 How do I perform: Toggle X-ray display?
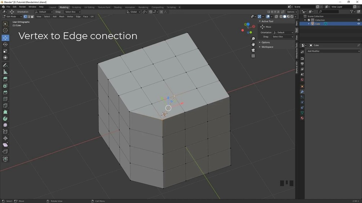276,17
